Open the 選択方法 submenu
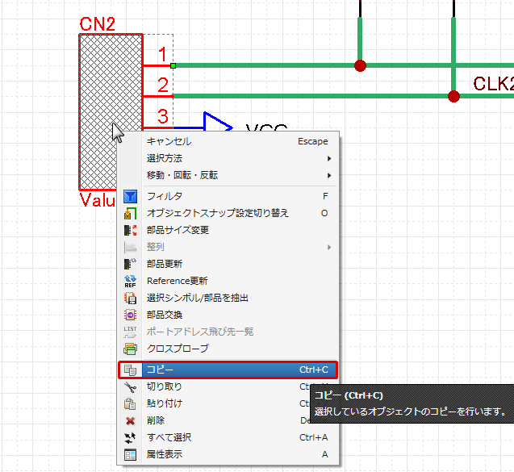 tap(228, 158)
